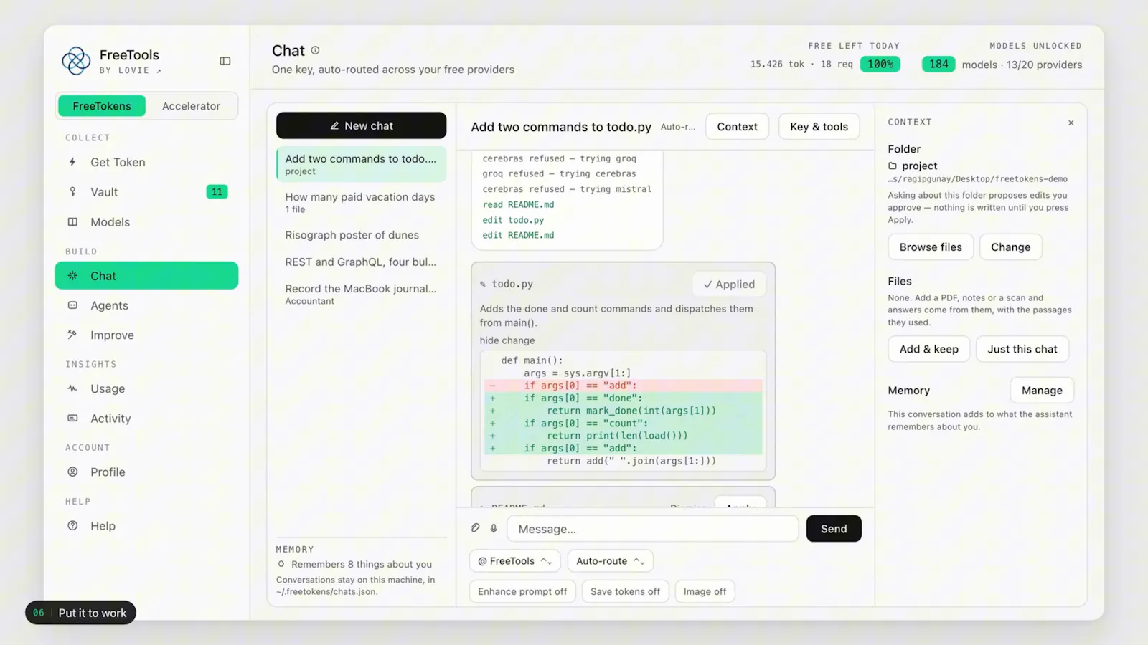Open Get Token in the sidebar
Screen dimensions: 1148x645
tap(146, 162)
